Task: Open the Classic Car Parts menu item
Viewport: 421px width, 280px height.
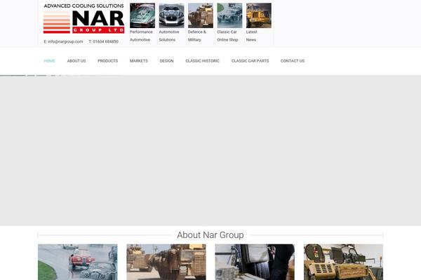Action: [250, 61]
